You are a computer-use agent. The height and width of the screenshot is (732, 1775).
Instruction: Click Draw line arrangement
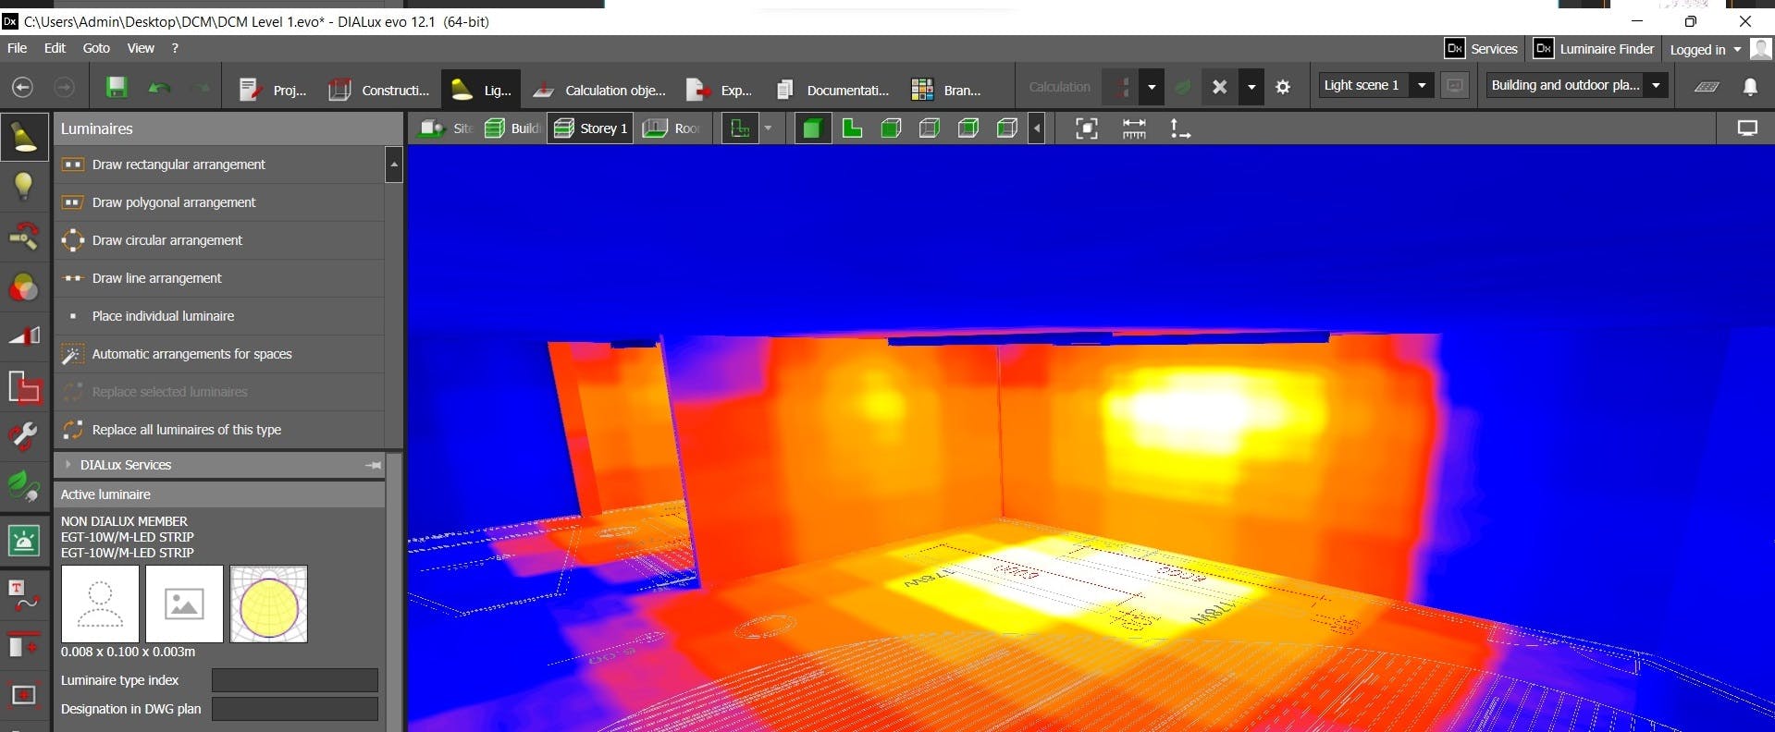219,278
